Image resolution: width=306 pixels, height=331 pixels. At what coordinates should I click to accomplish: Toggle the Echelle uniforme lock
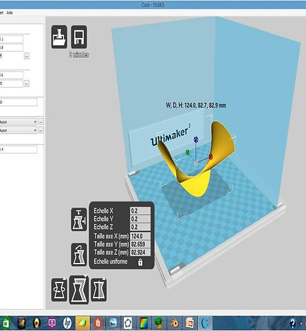pos(140,262)
